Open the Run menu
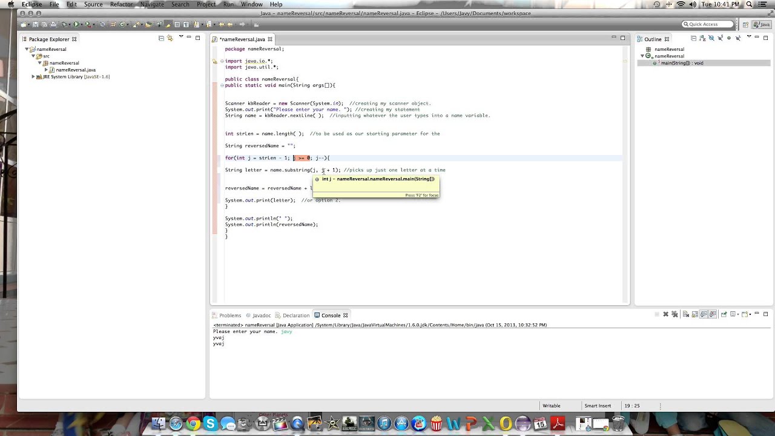This screenshot has width=775, height=436. coord(228,4)
